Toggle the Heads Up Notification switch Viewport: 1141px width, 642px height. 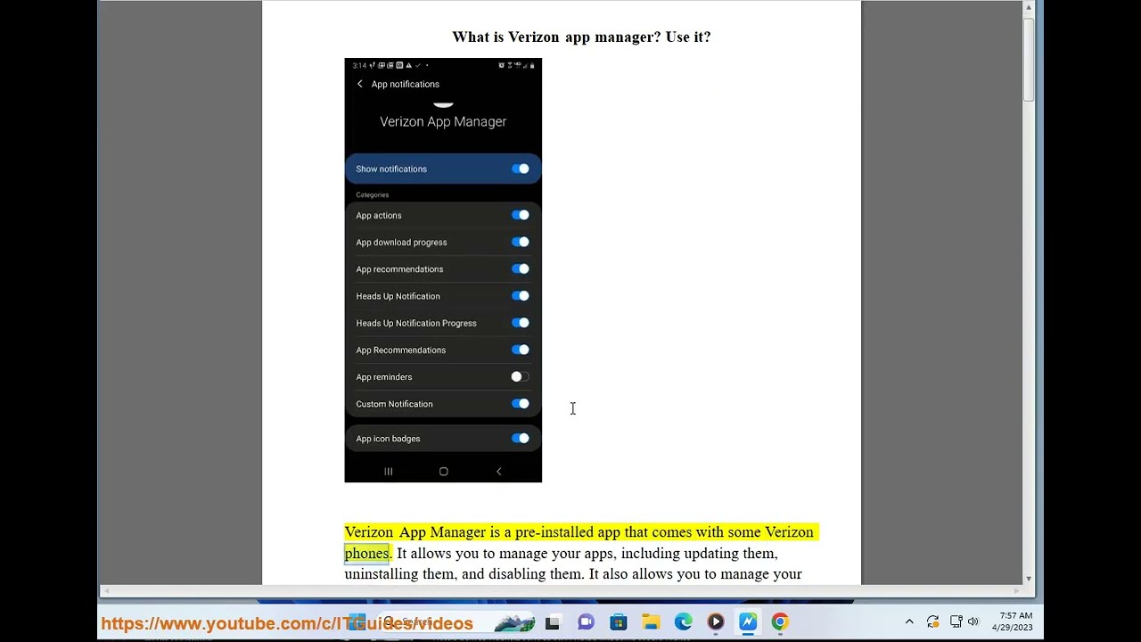point(521,295)
